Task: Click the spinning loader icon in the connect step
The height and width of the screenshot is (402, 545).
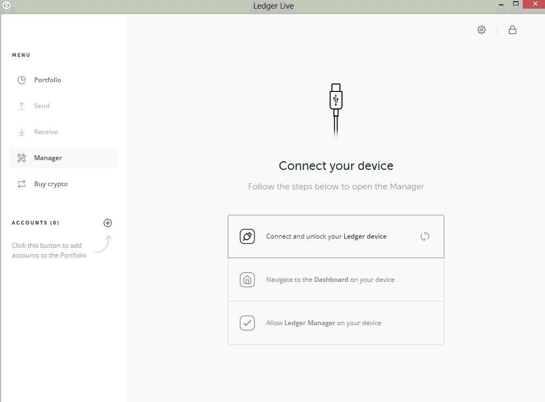Action: pos(425,236)
